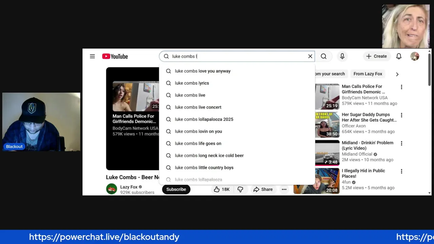
Task: Open 'Her Sugar Daddy Dumps Her' video thumbnail
Action: (327, 125)
